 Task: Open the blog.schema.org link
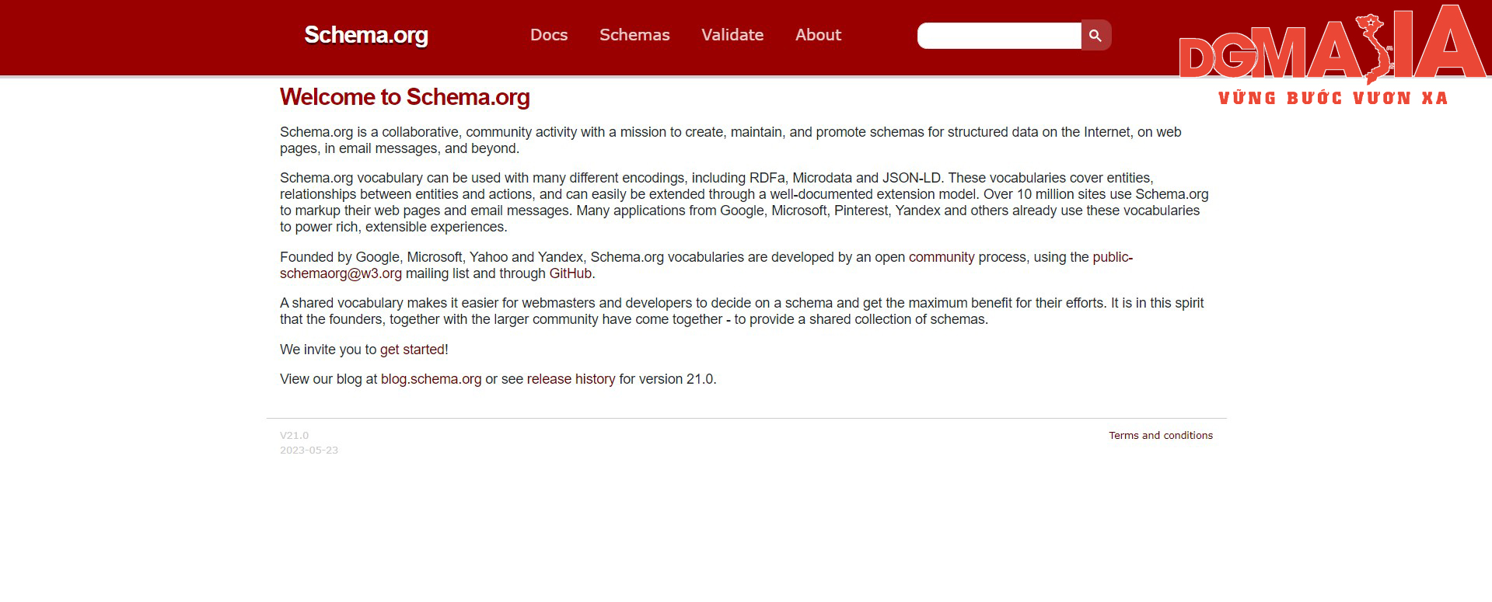pyautogui.click(x=431, y=379)
